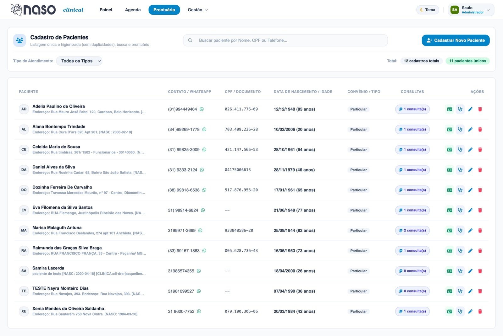The width and height of the screenshot is (503, 336).
Task: Delete patient Adelia Paulino de Oliveira
Action: [x=480, y=109]
